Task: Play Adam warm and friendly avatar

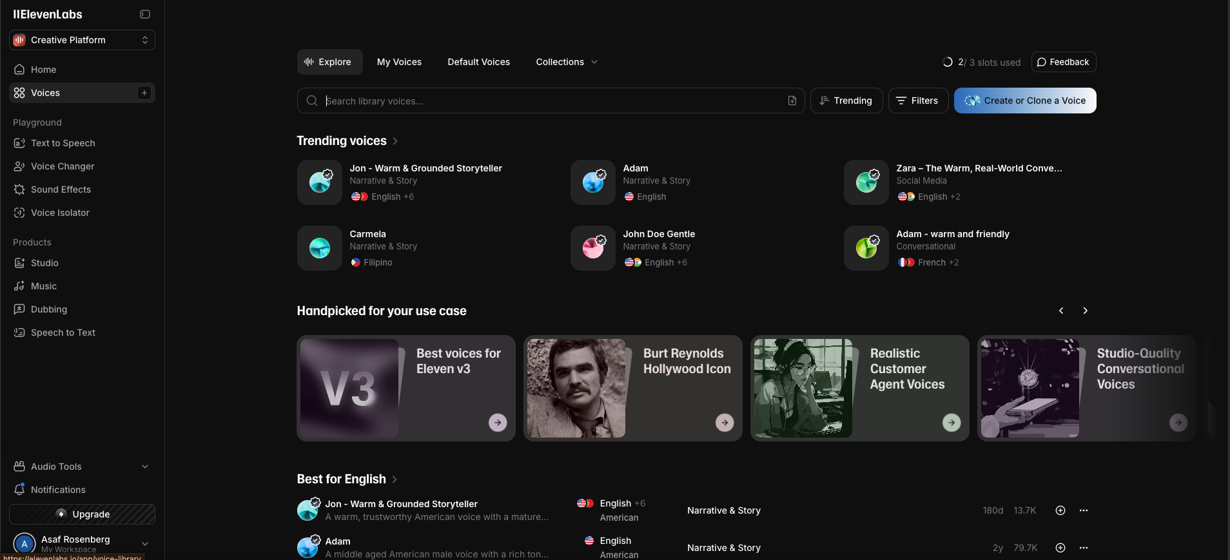Action: click(866, 248)
